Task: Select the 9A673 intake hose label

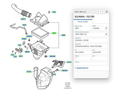Action: click(x=23, y=19)
